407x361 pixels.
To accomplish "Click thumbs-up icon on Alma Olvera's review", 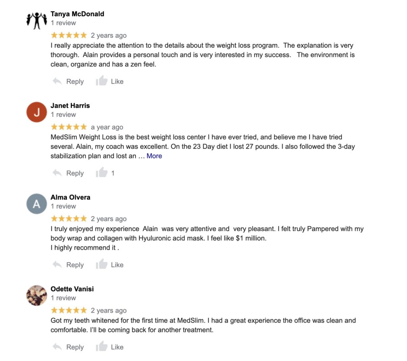I will point(102,264).
